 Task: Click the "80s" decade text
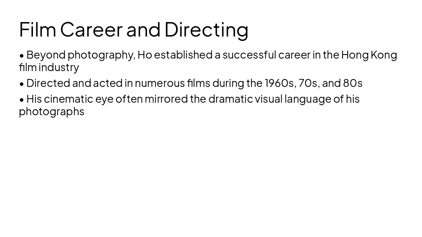point(352,83)
